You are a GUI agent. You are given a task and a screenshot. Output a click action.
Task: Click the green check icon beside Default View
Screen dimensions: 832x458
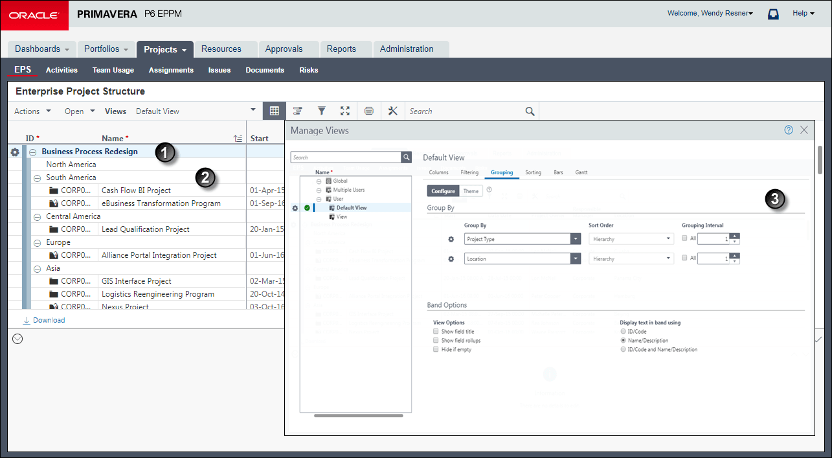pyautogui.click(x=307, y=208)
